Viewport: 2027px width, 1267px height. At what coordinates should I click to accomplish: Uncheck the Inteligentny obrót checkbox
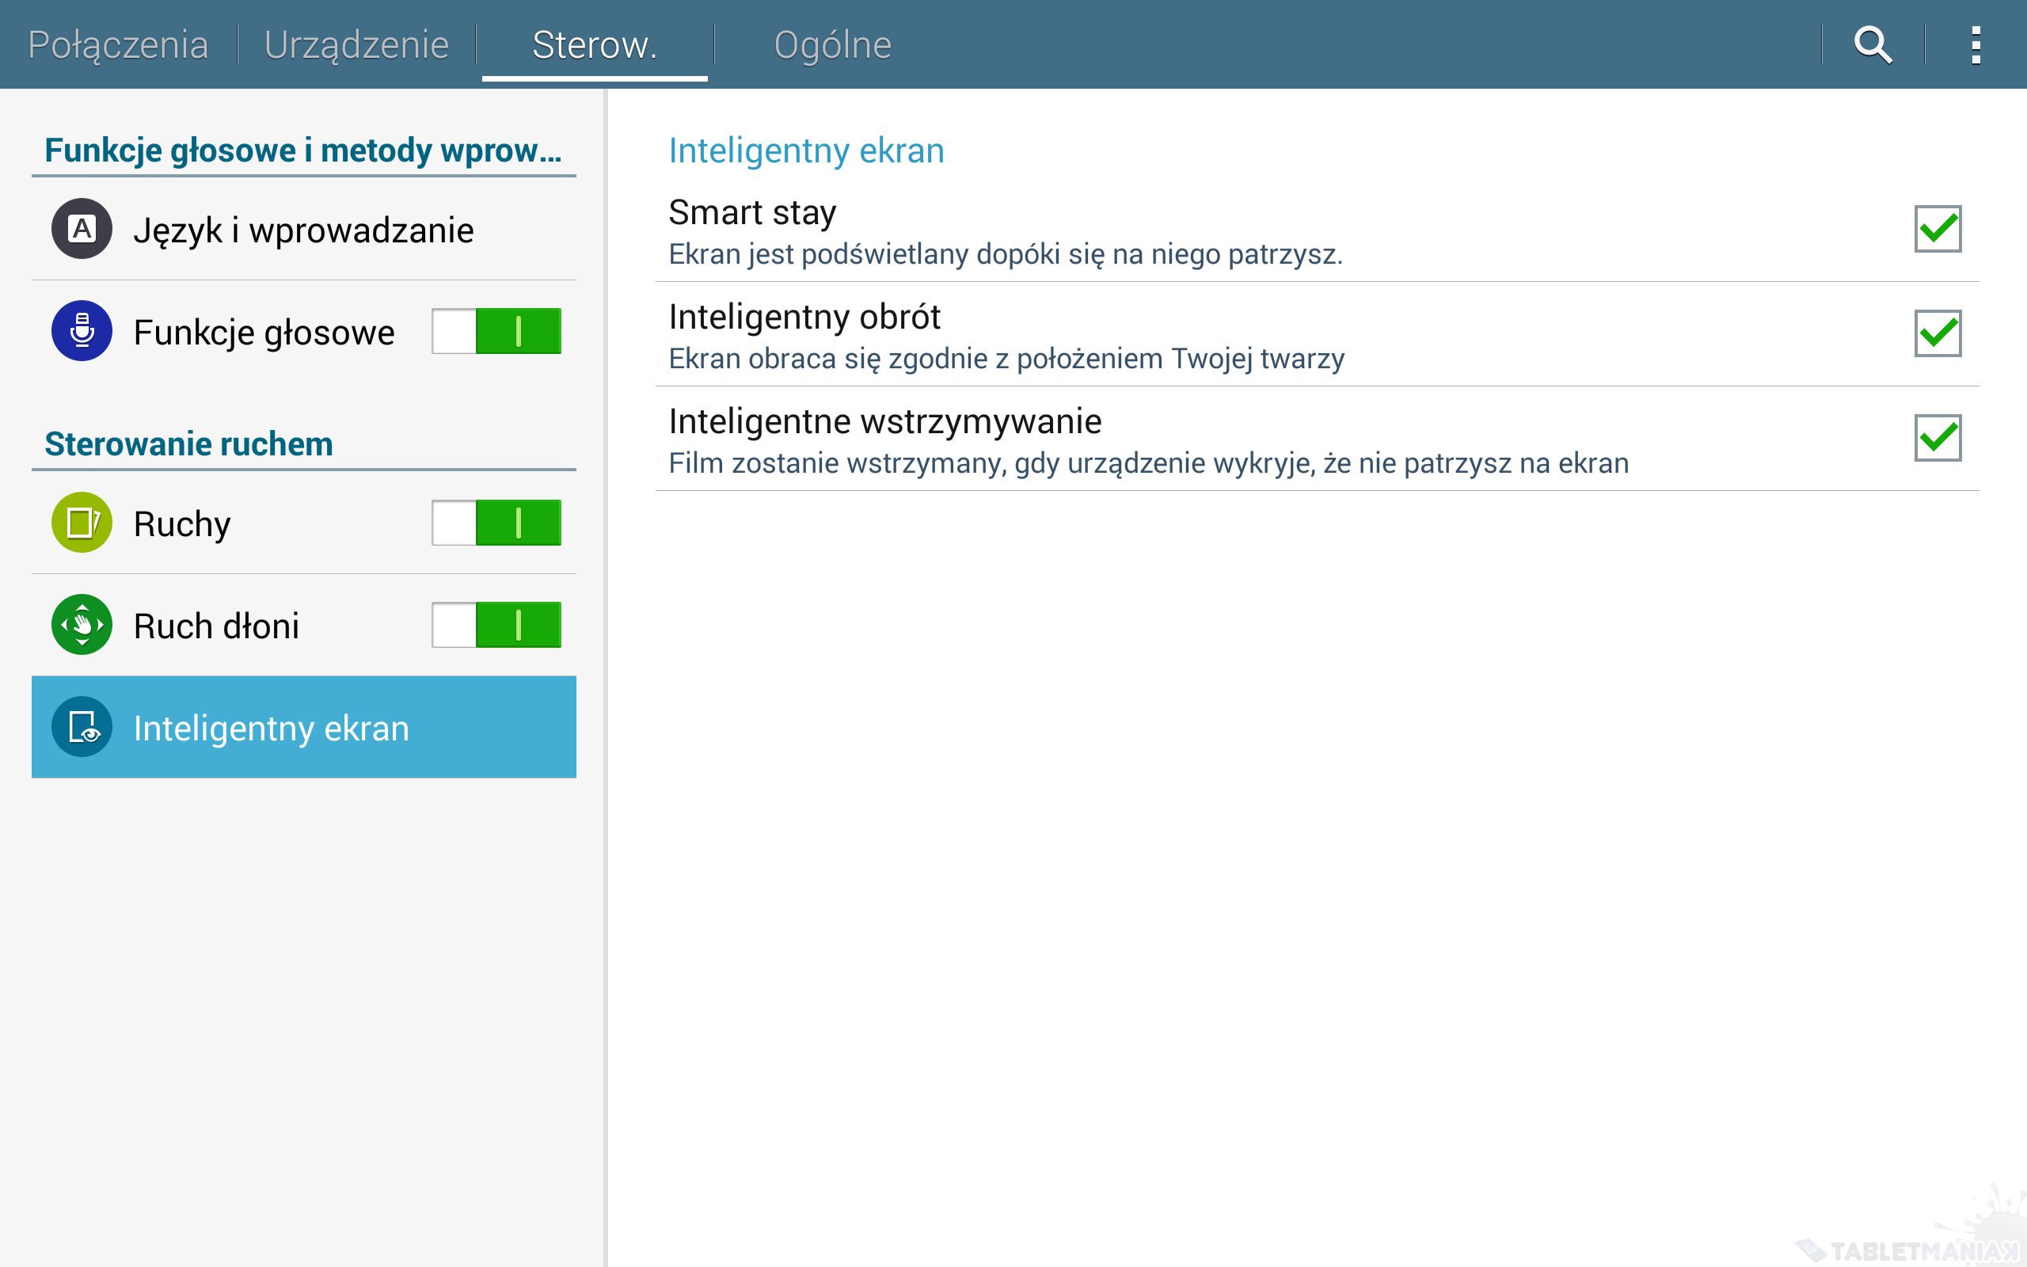point(1938,333)
